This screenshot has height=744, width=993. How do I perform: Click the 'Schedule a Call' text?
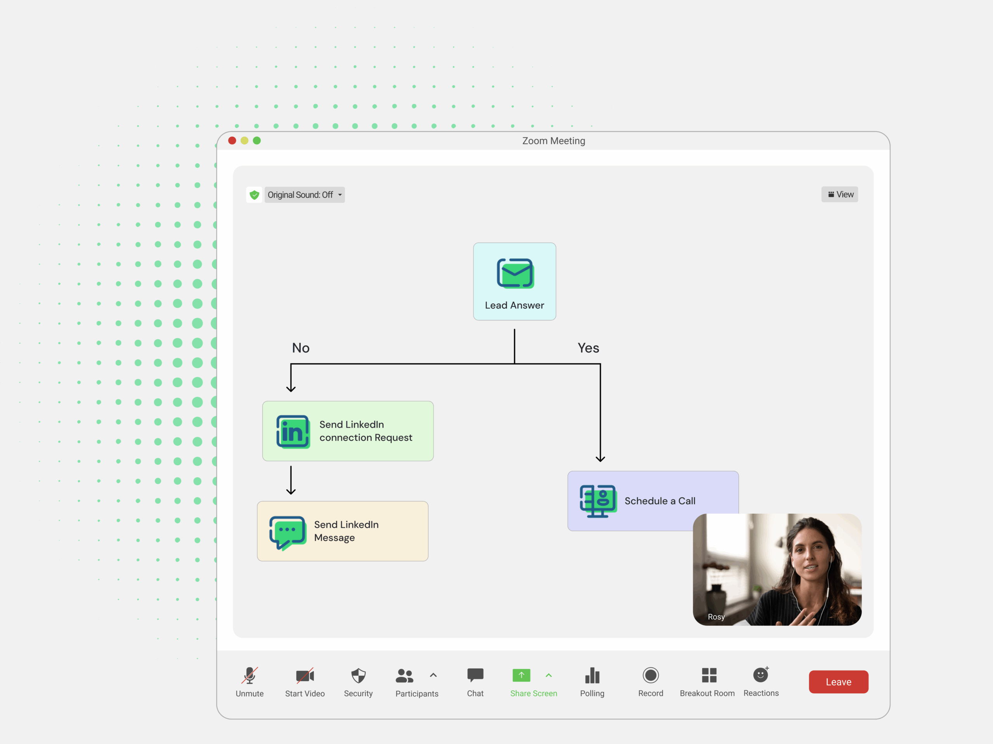coord(659,501)
